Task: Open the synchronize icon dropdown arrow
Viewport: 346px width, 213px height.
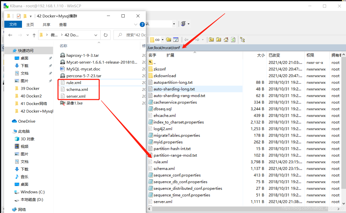Action: click(189, 24)
